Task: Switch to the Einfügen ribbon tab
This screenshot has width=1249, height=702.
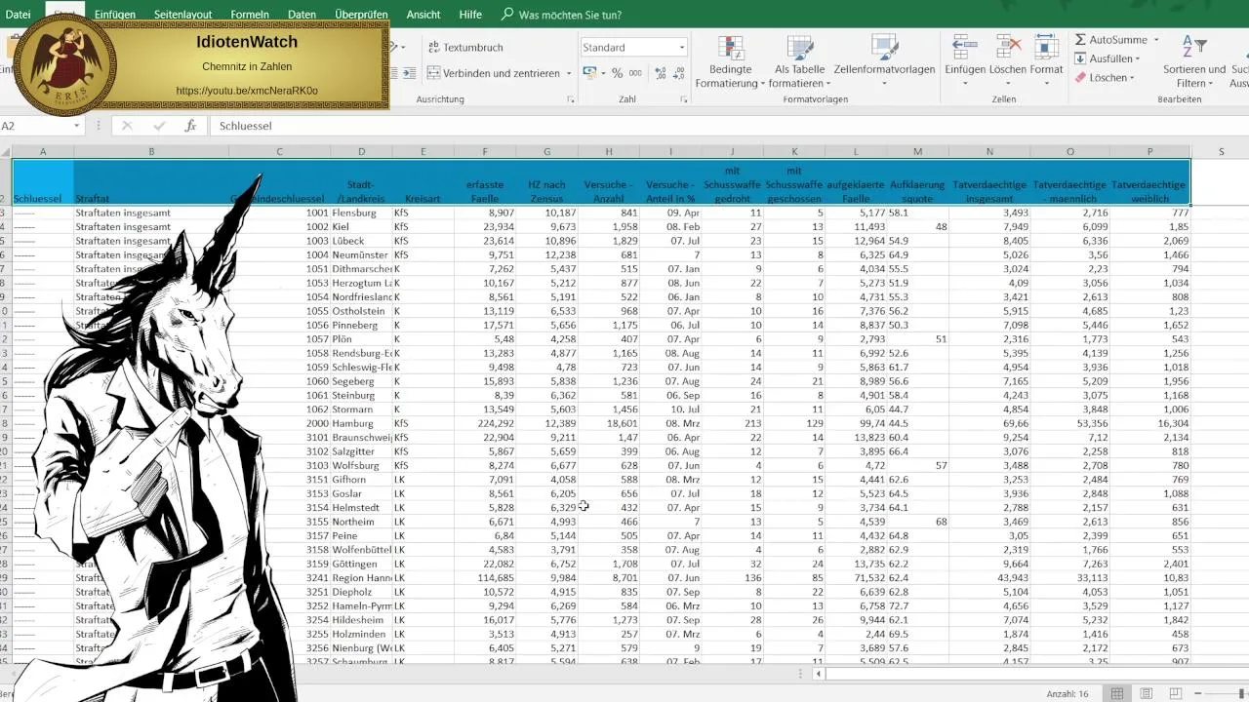Action: (x=115, y=15)
